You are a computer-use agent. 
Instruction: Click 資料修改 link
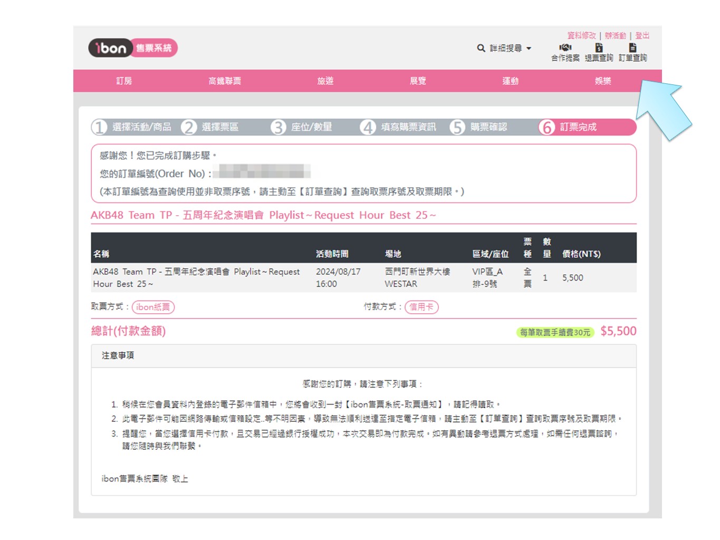pyautogui.click(x=581, y=35)
